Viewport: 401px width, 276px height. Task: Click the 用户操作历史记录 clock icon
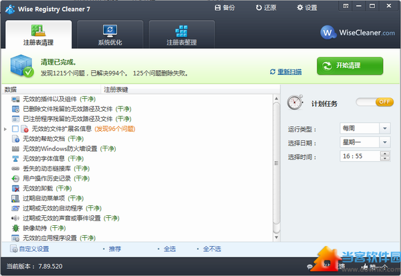click(x=15, y=178)
